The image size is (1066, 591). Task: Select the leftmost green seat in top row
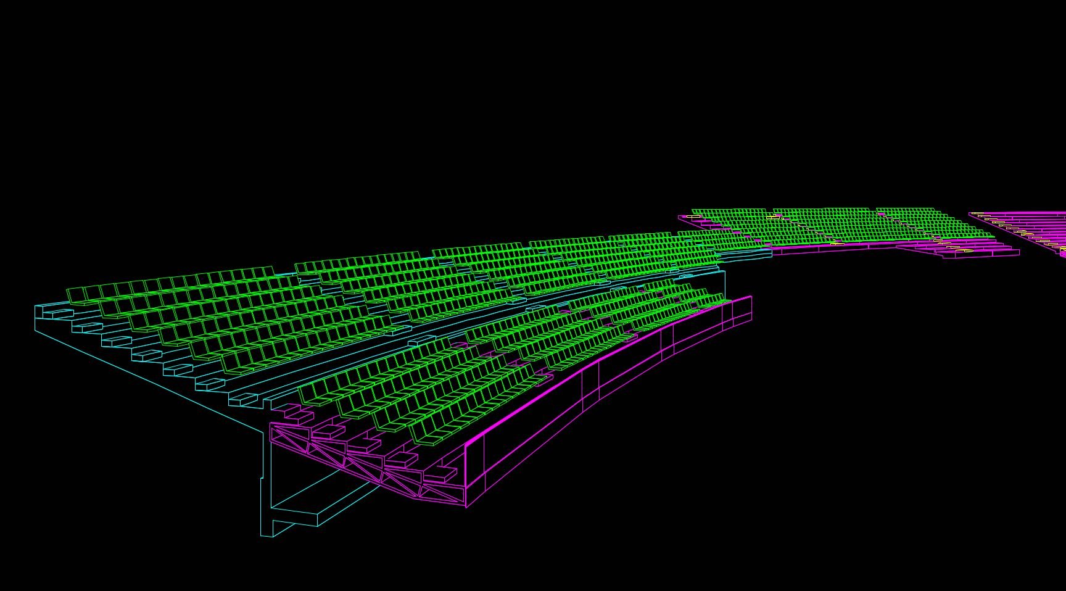coord(76,295)
